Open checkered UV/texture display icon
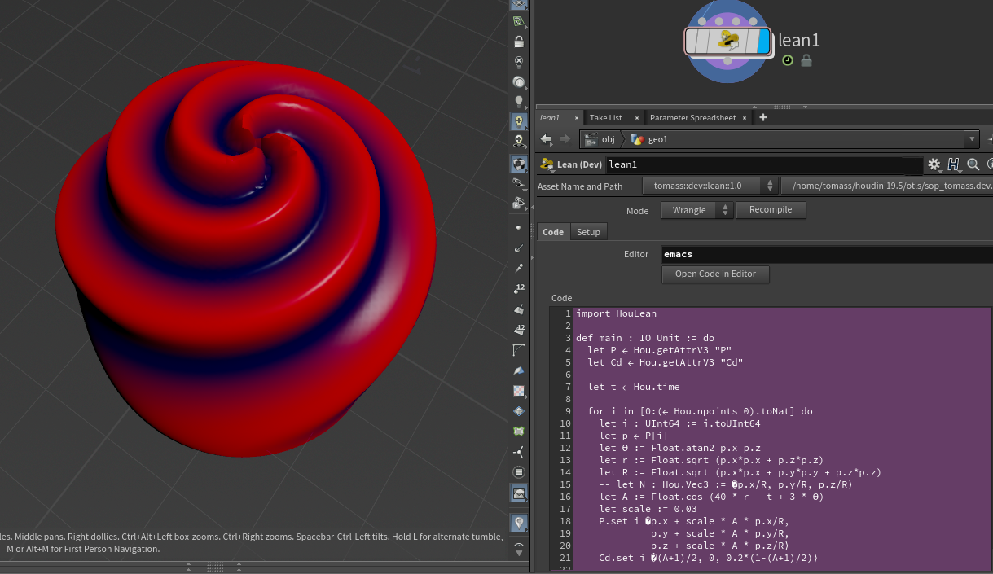The image size is (993, 574). coord(518,391)
